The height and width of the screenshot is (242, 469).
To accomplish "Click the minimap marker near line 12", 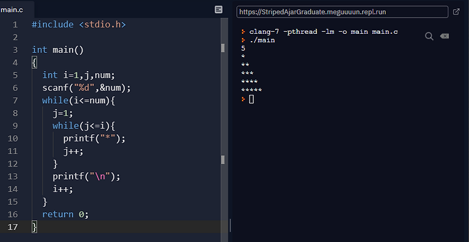I will pyautogui.click(x=223, y=159).
